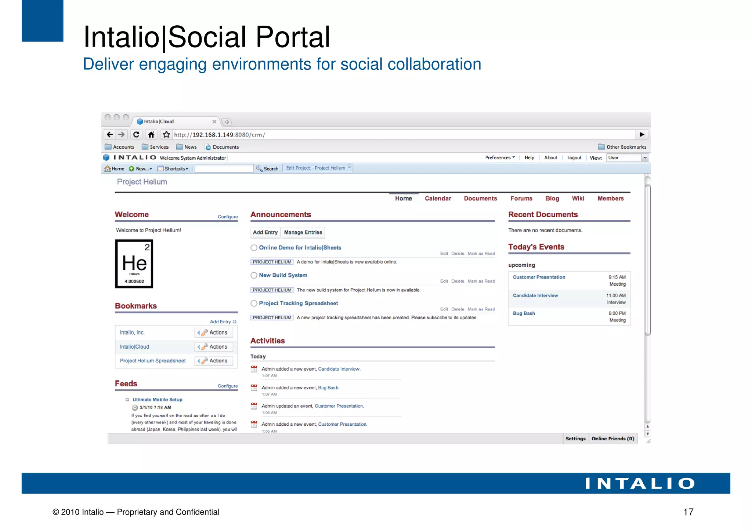Open the Candidate Interview upcoming event
Screen dimensions: 752x531
point(535,296)
